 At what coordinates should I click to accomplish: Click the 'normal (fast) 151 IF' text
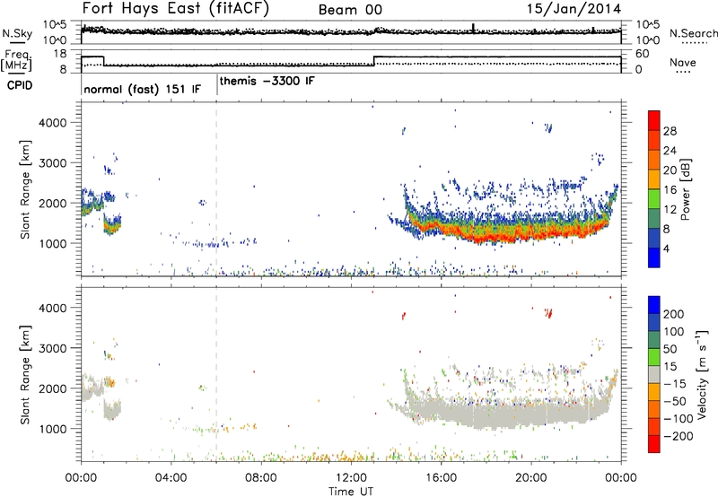143,89
